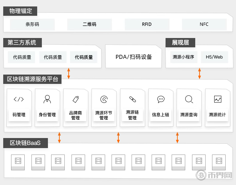Click the price tag icon for 品牌商管理

75,99
